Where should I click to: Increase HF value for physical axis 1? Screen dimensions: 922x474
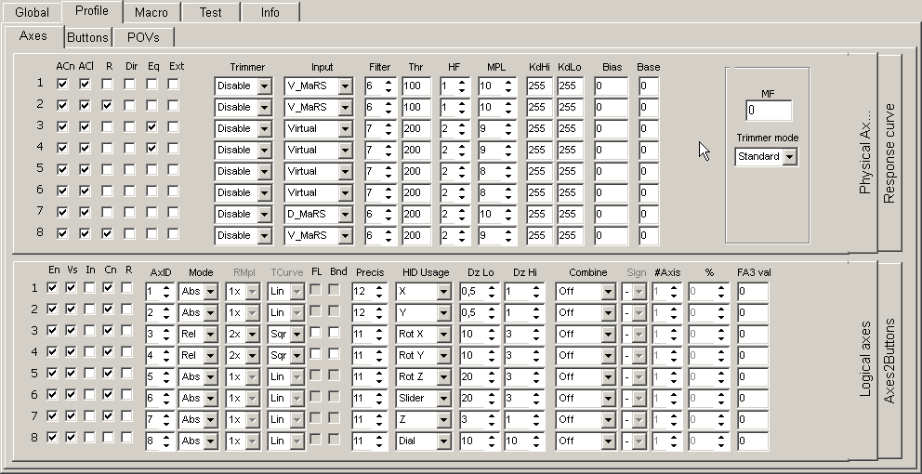point(462,83)
